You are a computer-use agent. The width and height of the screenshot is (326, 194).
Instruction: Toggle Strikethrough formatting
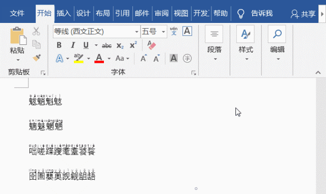click(x=106, y=45)
